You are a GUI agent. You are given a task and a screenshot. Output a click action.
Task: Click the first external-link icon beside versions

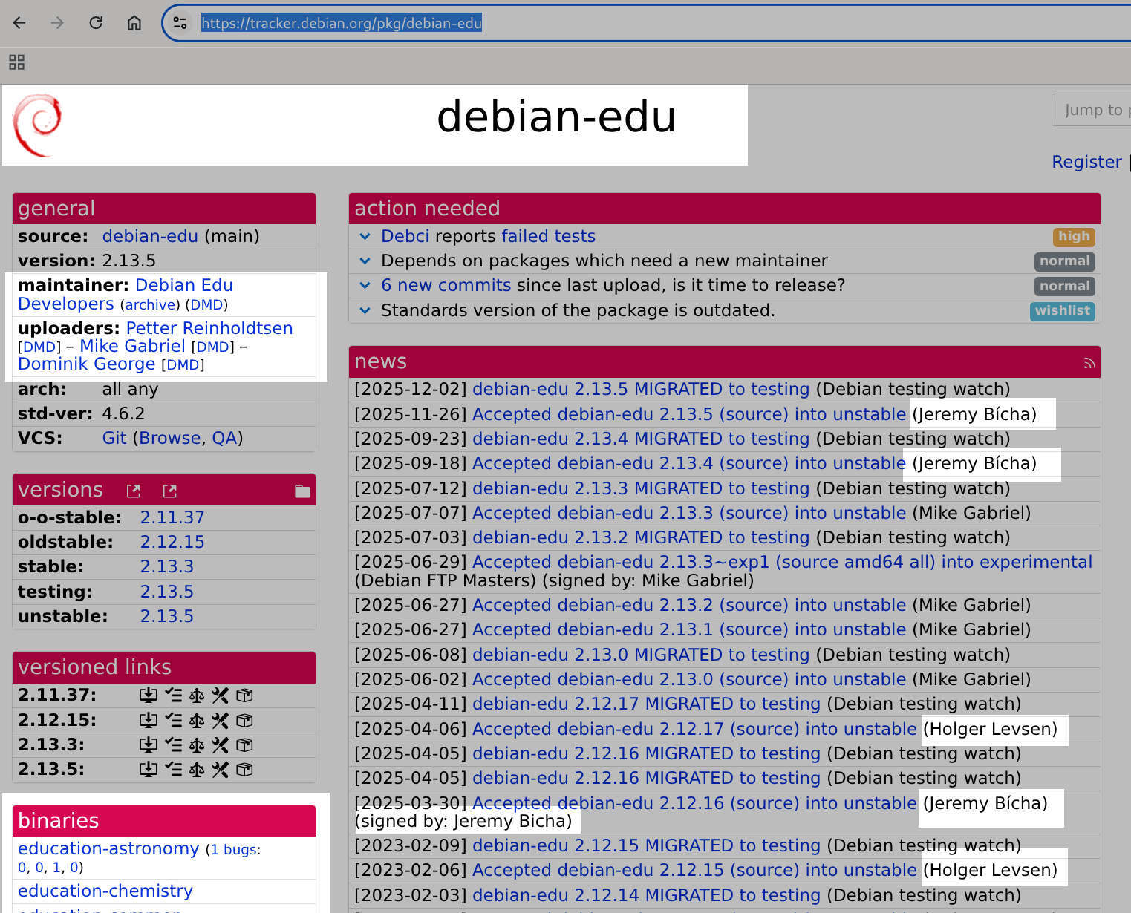133,490
